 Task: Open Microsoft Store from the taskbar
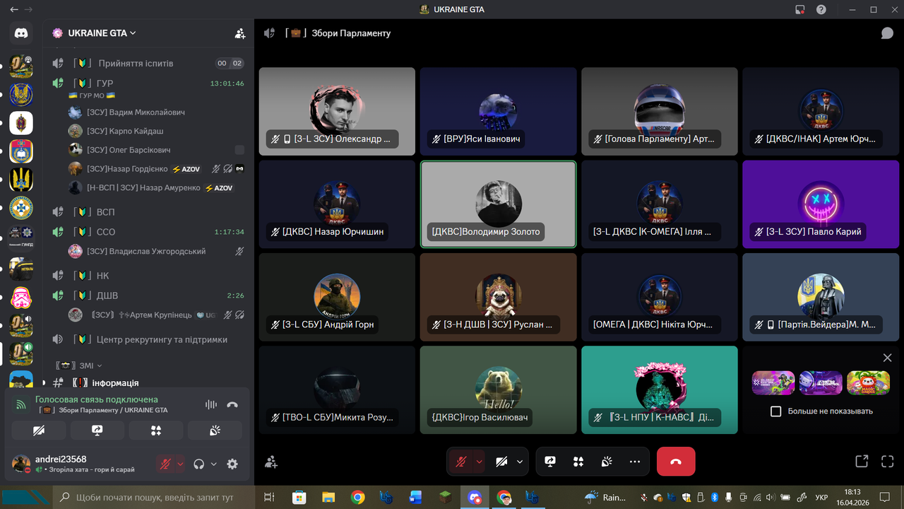pos(299,497)
